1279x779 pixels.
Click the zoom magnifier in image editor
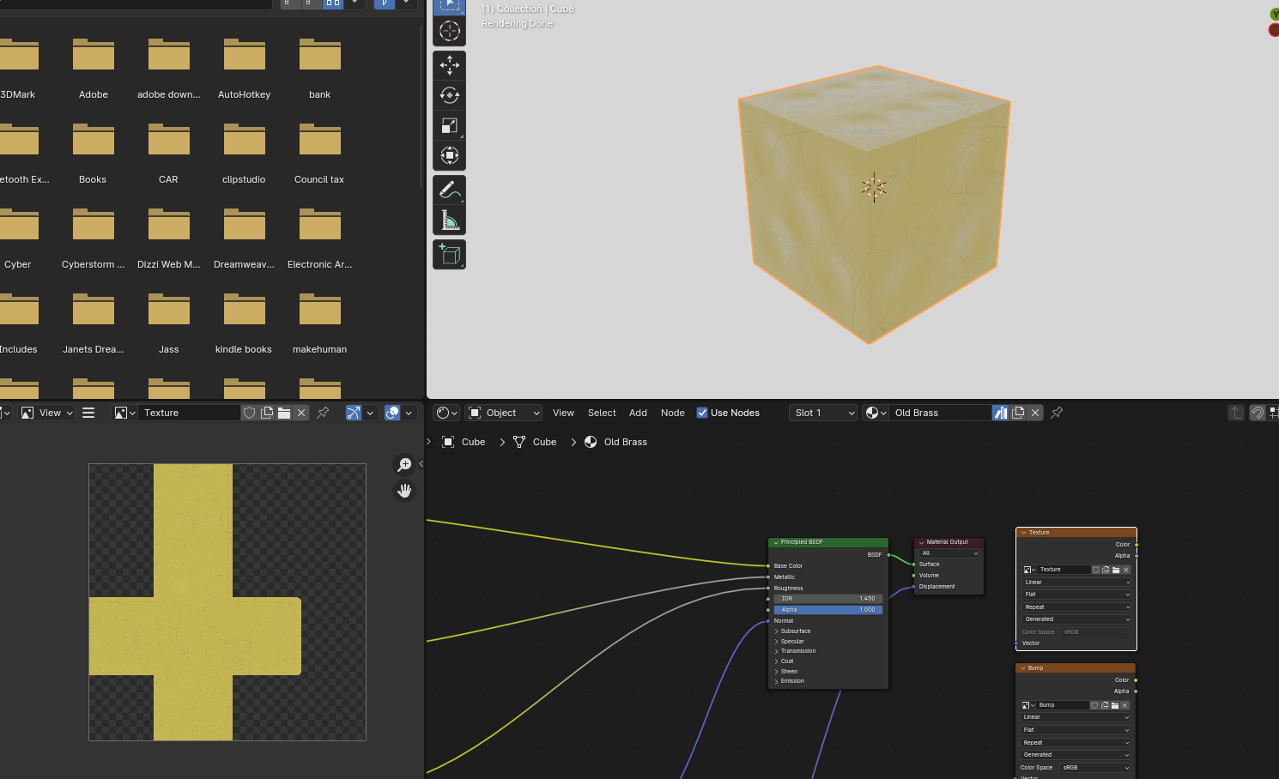point(404,464)
